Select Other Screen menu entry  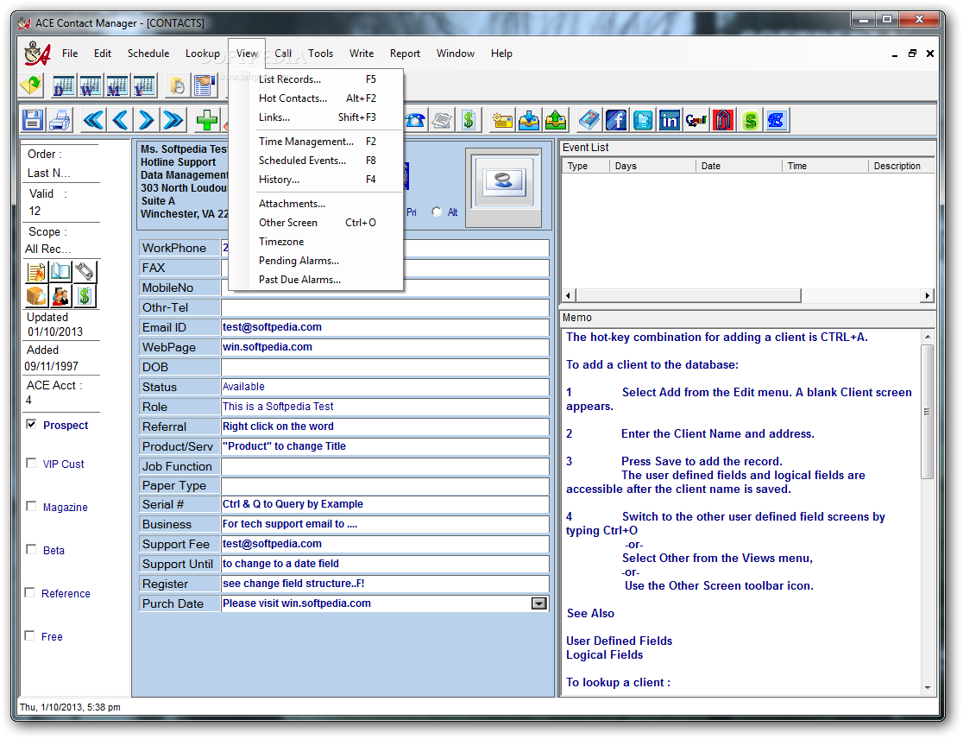317,223
